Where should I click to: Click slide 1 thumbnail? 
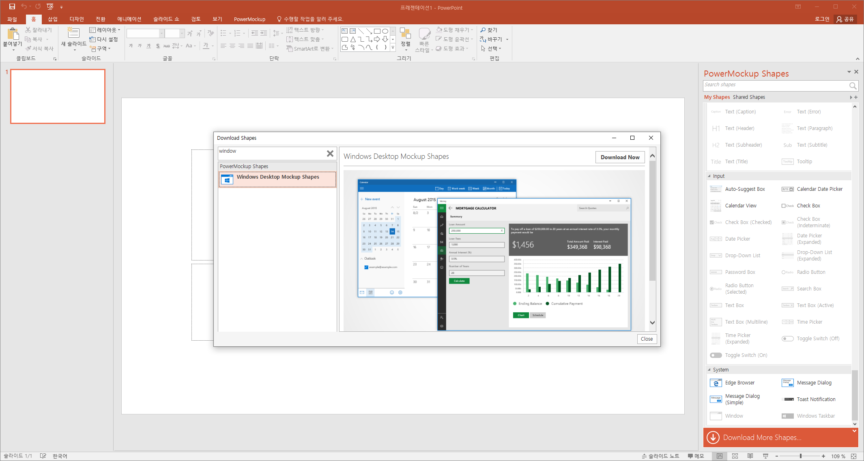pyautogui.click(x=58, y=96)
